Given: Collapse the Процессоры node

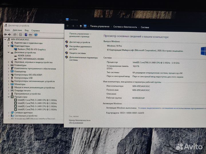Looking at the screenshot, I should point(9,97).
